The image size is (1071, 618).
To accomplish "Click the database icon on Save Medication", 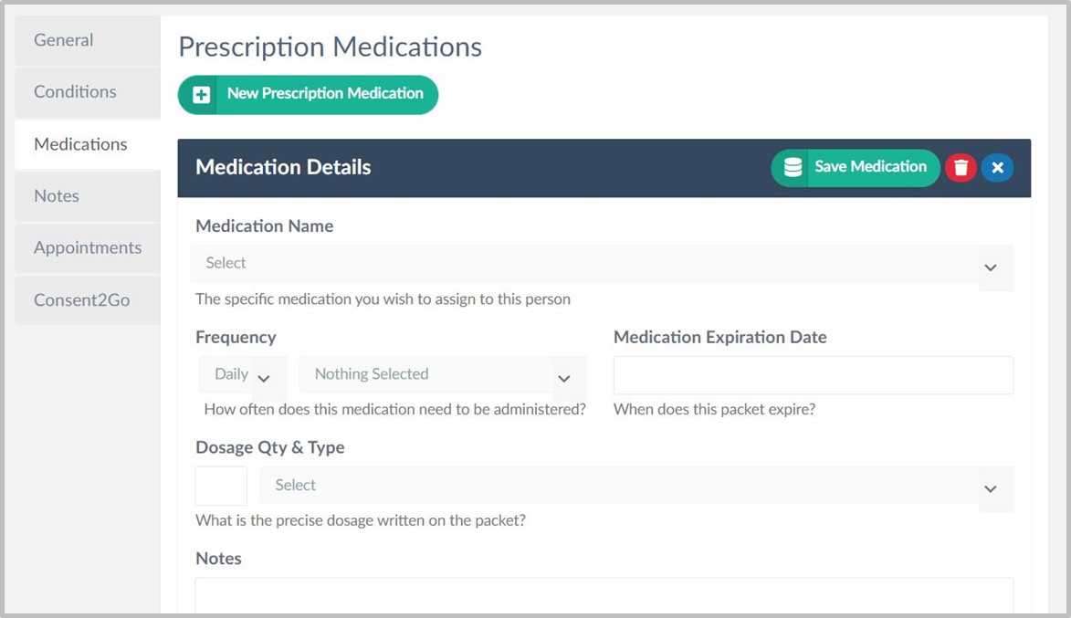I will click(793, 168).
